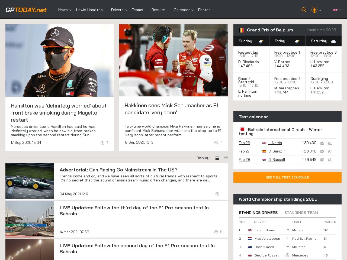Screen dimensions: 347x260
Task: Click comments icon on Hamilton article
Action: point(102,143)
